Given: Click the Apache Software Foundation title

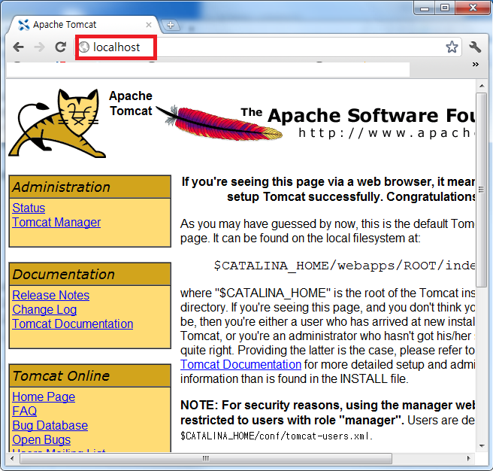Looking at the screenshot, I should (358, 116).
